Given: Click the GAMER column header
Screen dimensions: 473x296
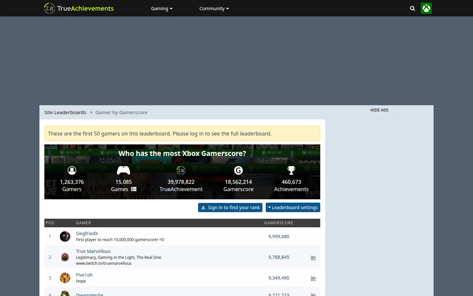Looking at the screenshot, I should point(83,223).
